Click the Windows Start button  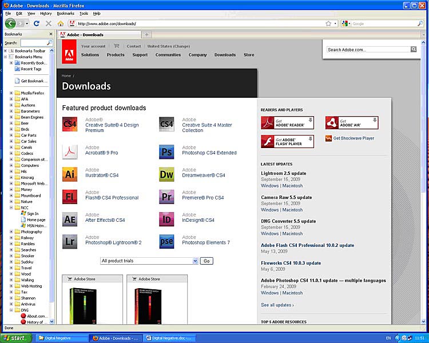tap(15, 338)
